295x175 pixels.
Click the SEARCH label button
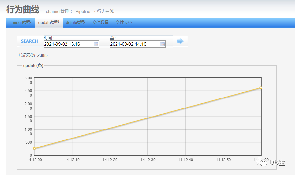29,41
